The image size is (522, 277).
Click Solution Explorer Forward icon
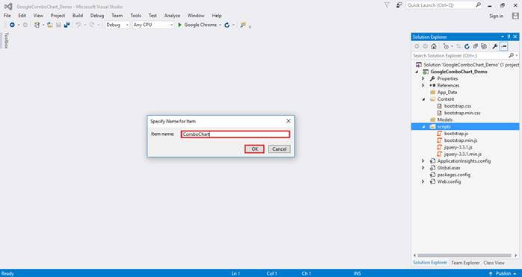pyautogui.click(x=425, y=46)
